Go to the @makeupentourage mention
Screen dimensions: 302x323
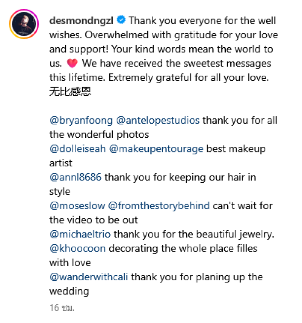pos(156,149)
